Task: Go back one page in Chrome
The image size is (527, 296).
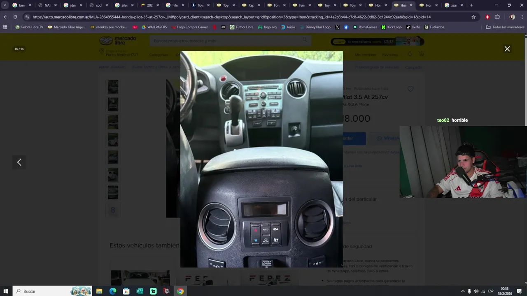Action: (x=5, y=17)
